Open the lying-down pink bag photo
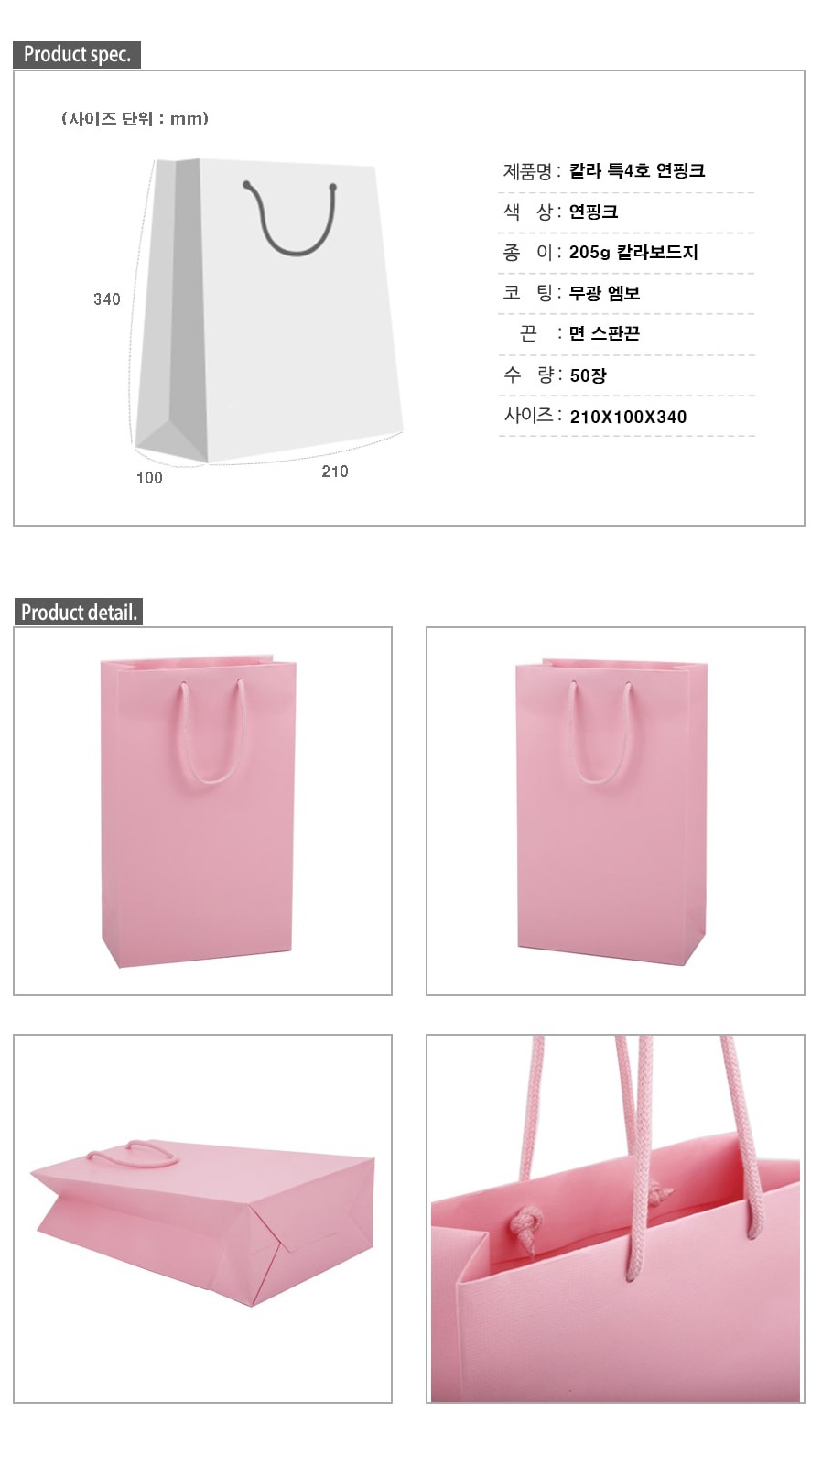The height and width of the screenshot is (1477, 822). (202, 1219)
